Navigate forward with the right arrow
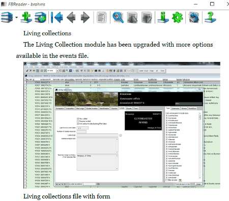This screenshot has height=201, width=229. pos(85,17)
